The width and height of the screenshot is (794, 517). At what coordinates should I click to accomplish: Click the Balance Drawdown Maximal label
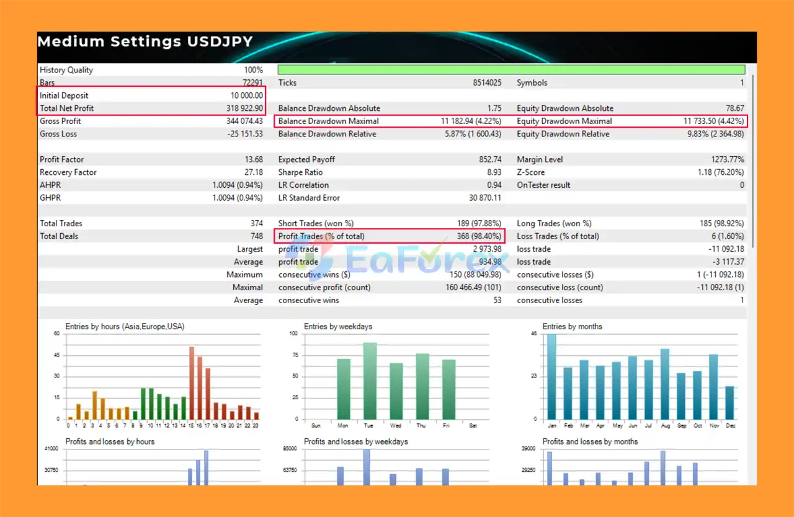point(328,122)
